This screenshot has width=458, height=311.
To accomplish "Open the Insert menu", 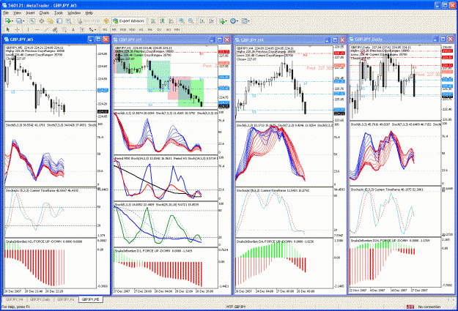I will (30, 13).
